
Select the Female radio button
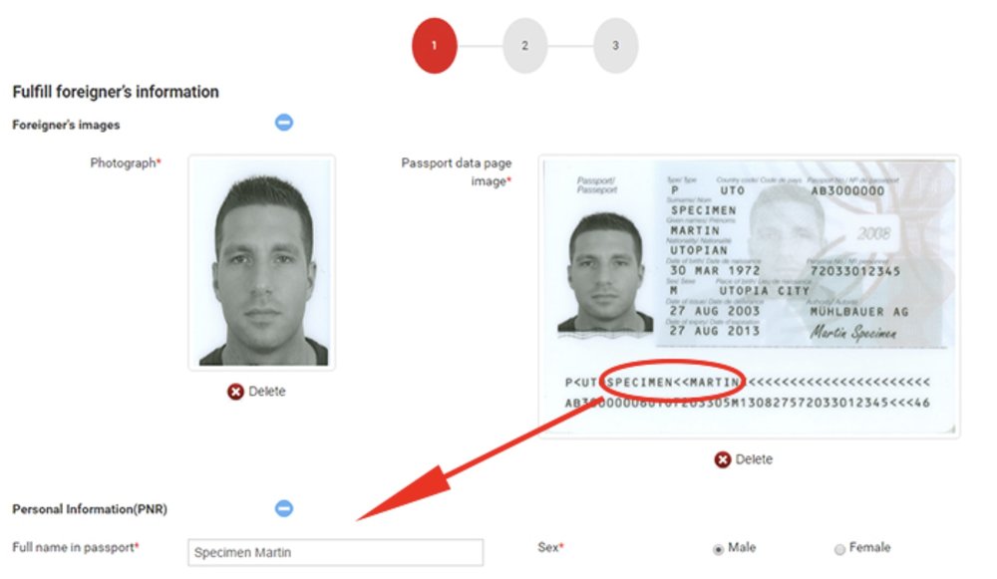pos(839,549)
